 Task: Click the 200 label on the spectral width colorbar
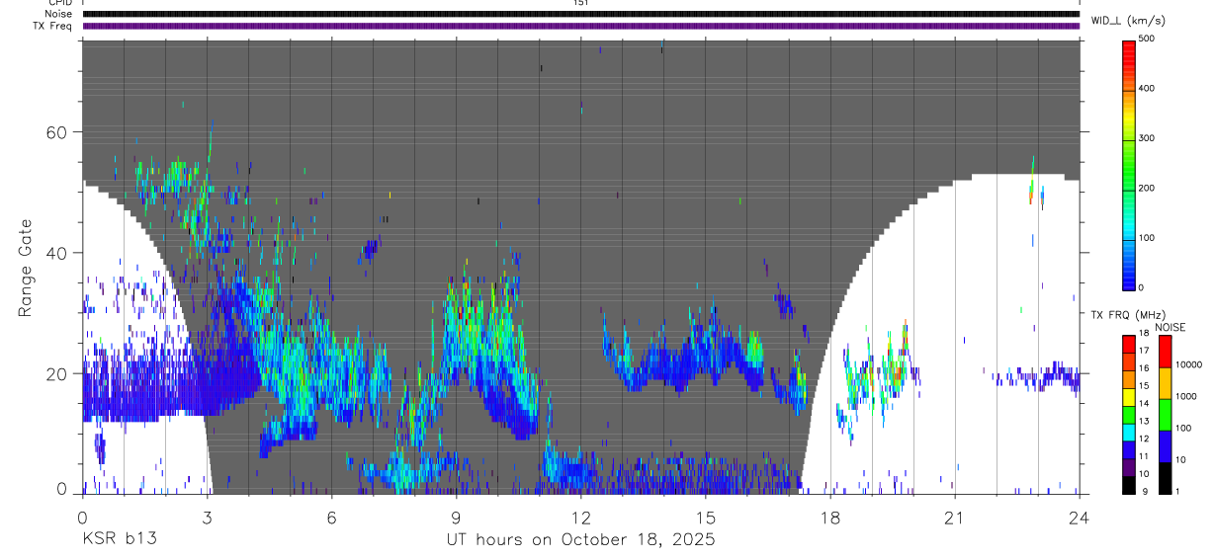click(x=1147, y=188)
